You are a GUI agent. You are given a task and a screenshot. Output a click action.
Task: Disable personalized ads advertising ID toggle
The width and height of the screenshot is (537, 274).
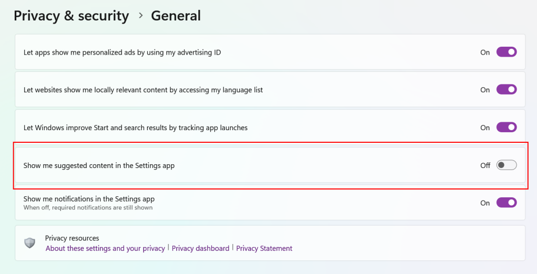tap(506, 52)
